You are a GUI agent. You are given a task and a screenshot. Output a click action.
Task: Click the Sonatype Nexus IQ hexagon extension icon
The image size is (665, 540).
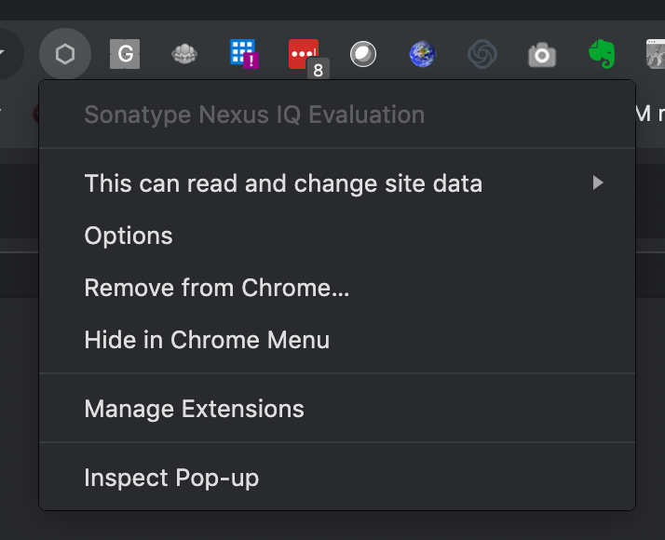[65, 54]
